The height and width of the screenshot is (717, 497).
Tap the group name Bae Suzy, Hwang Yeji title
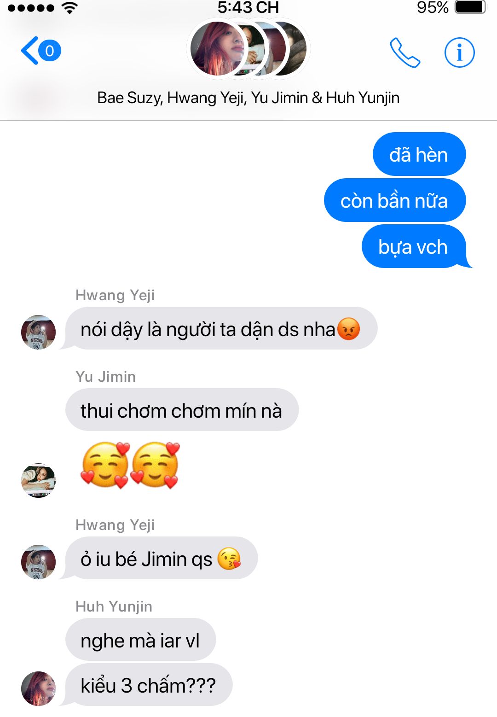click(248, 98)
